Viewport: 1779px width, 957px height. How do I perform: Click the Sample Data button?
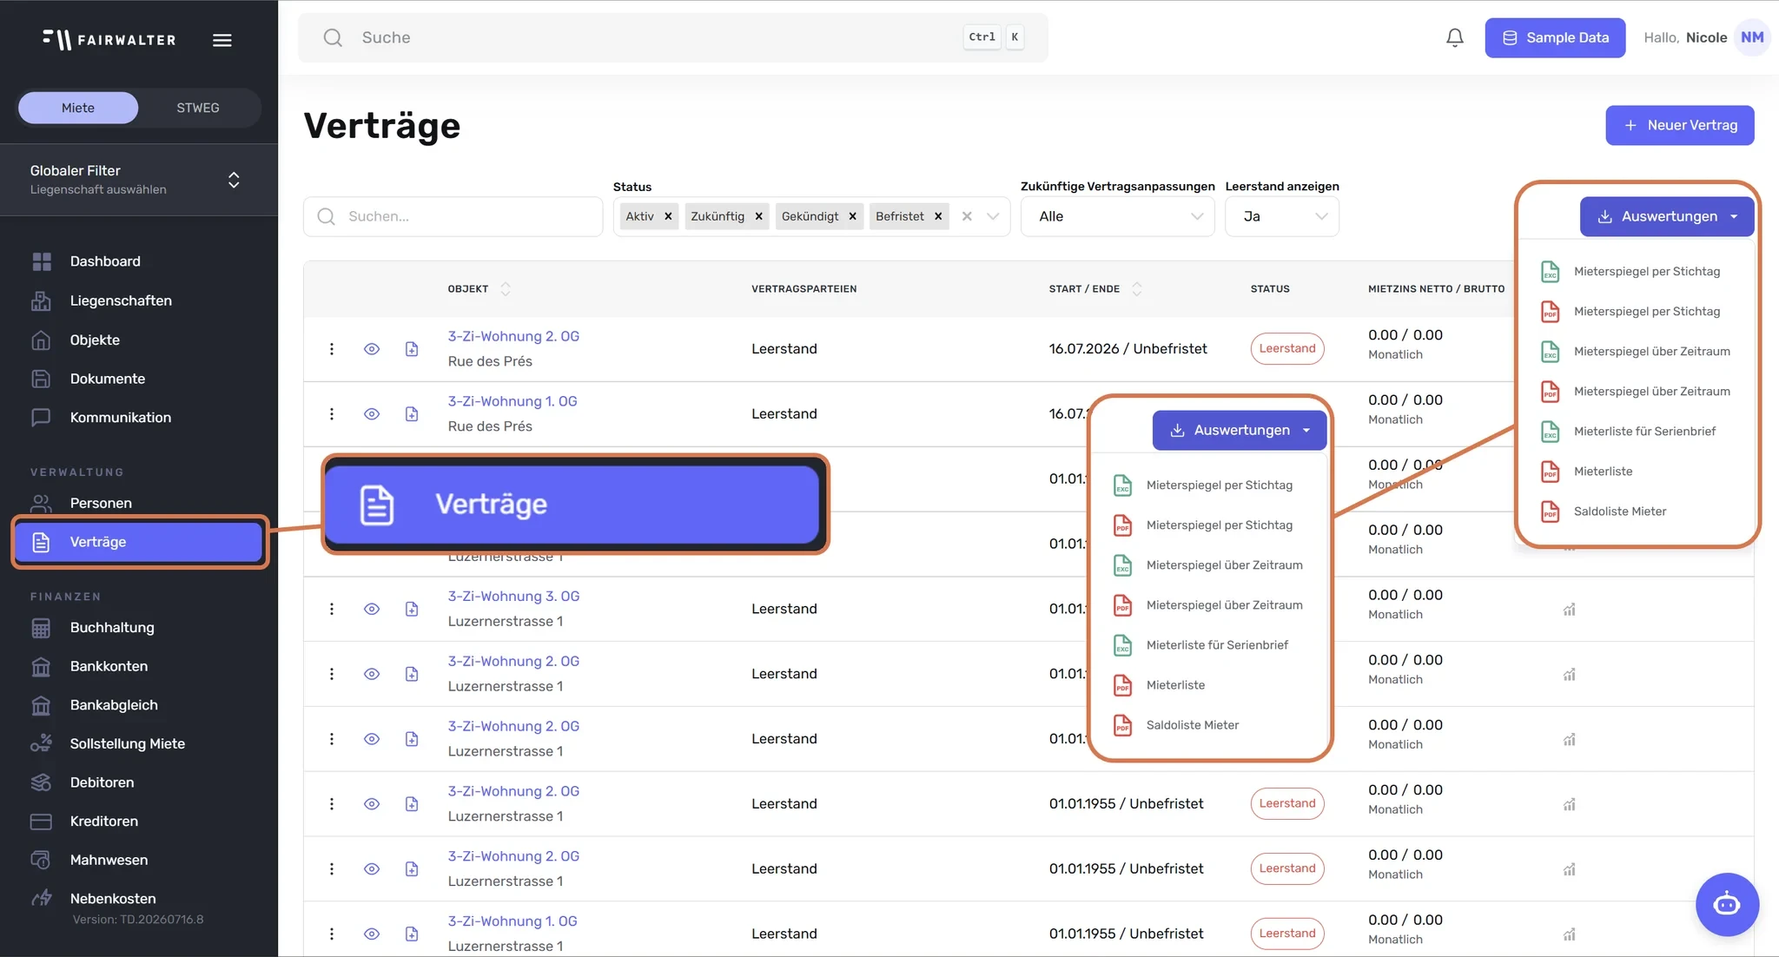(1555, 37)
